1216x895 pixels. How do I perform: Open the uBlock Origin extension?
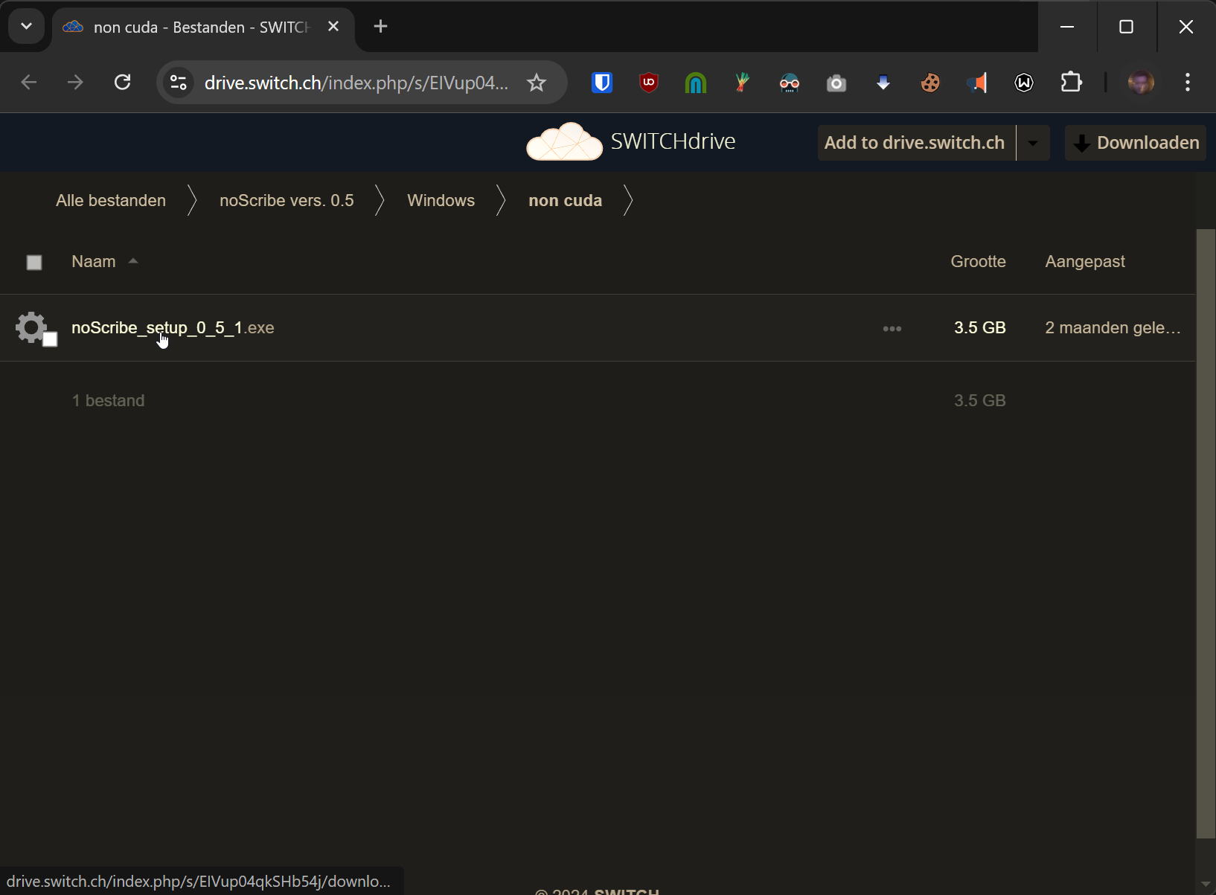pyautogui.click(x=649, y=83)
